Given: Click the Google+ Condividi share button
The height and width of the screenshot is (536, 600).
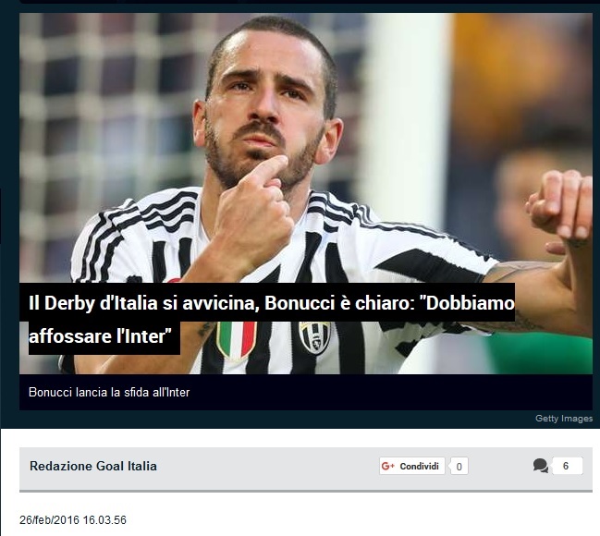Looking at the screenshot, I should [412, 466].
